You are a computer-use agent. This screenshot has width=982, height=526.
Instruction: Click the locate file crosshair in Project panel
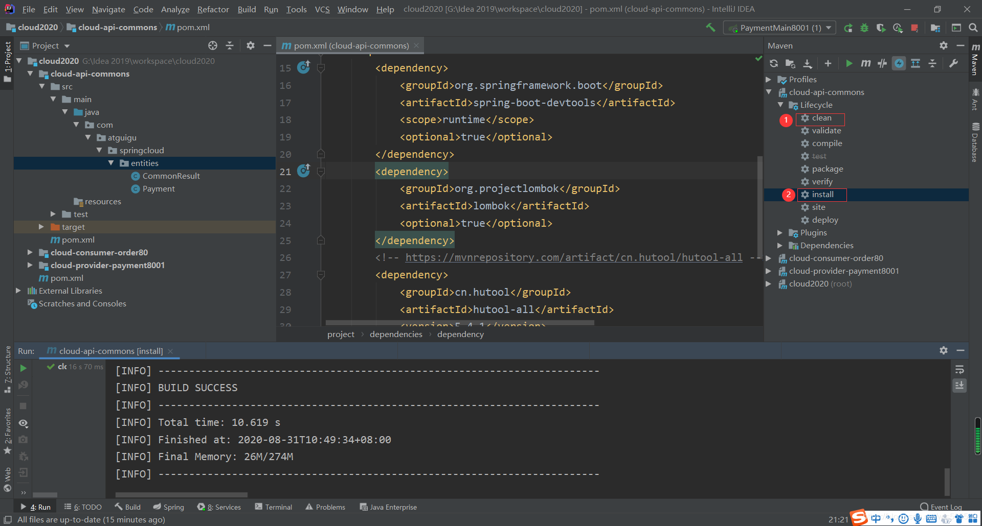[213, 45]
